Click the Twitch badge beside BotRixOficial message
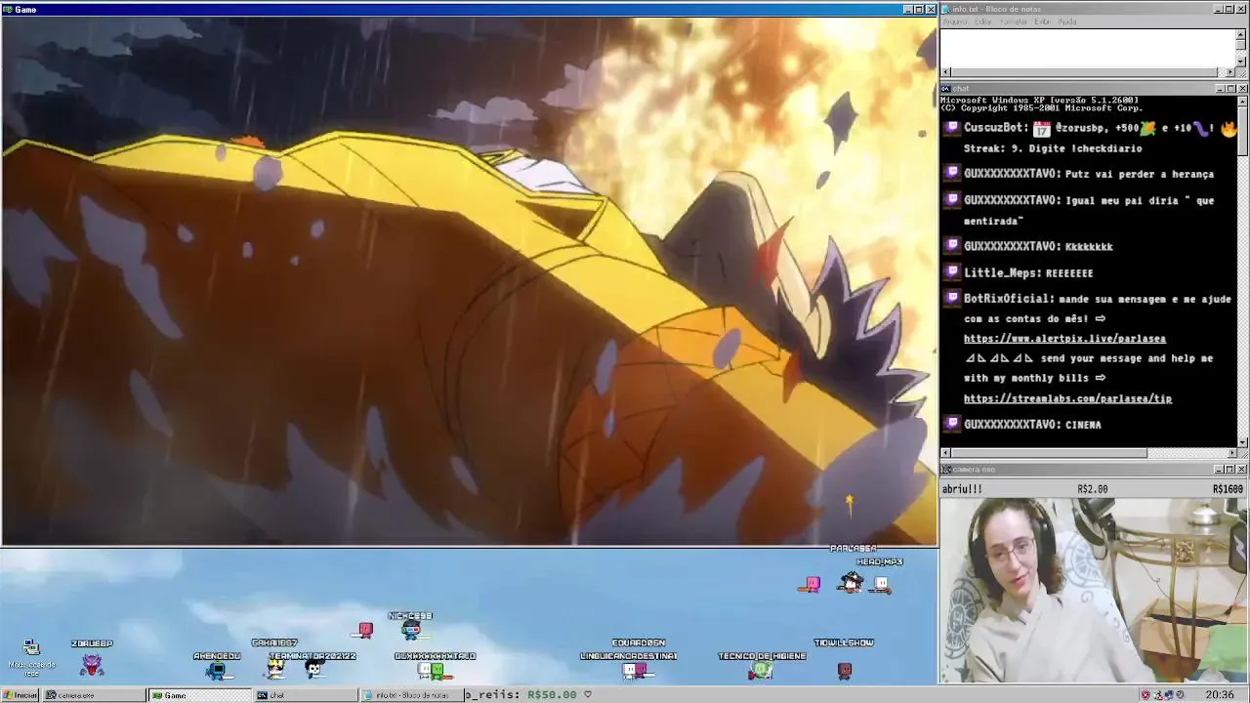This screenshot has height=703, width=1250. tap(952, 299)
